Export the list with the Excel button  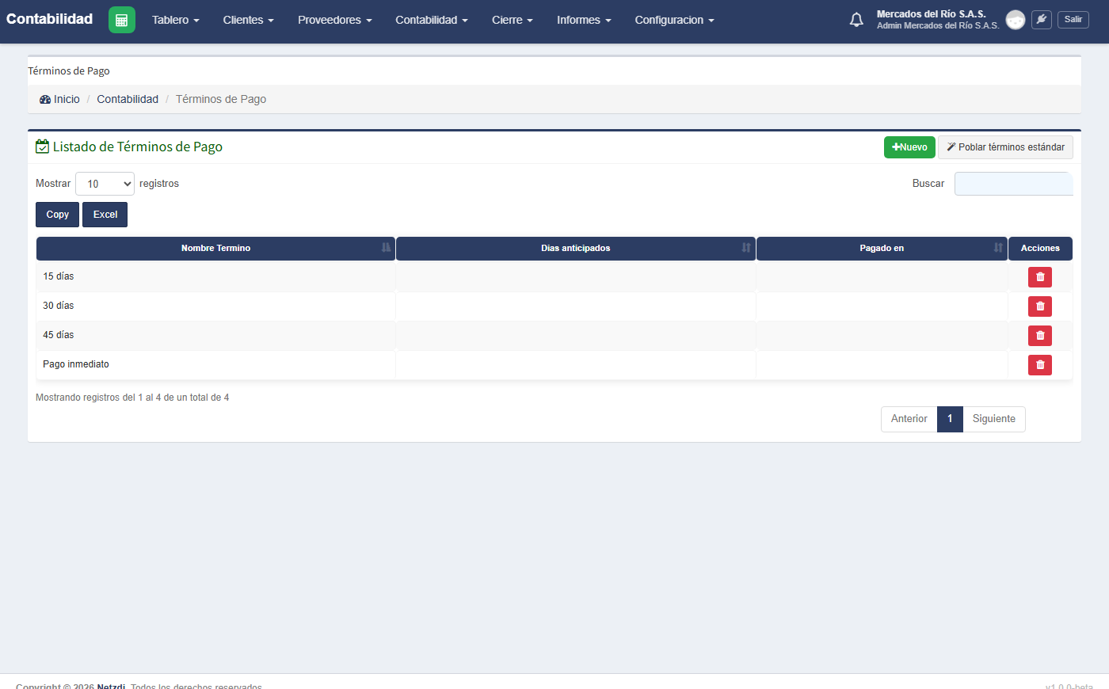click(105, 215)
